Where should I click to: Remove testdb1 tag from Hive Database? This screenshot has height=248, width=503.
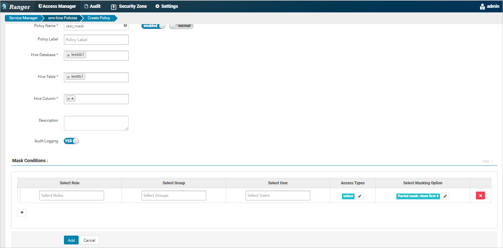tap(69, 55)
